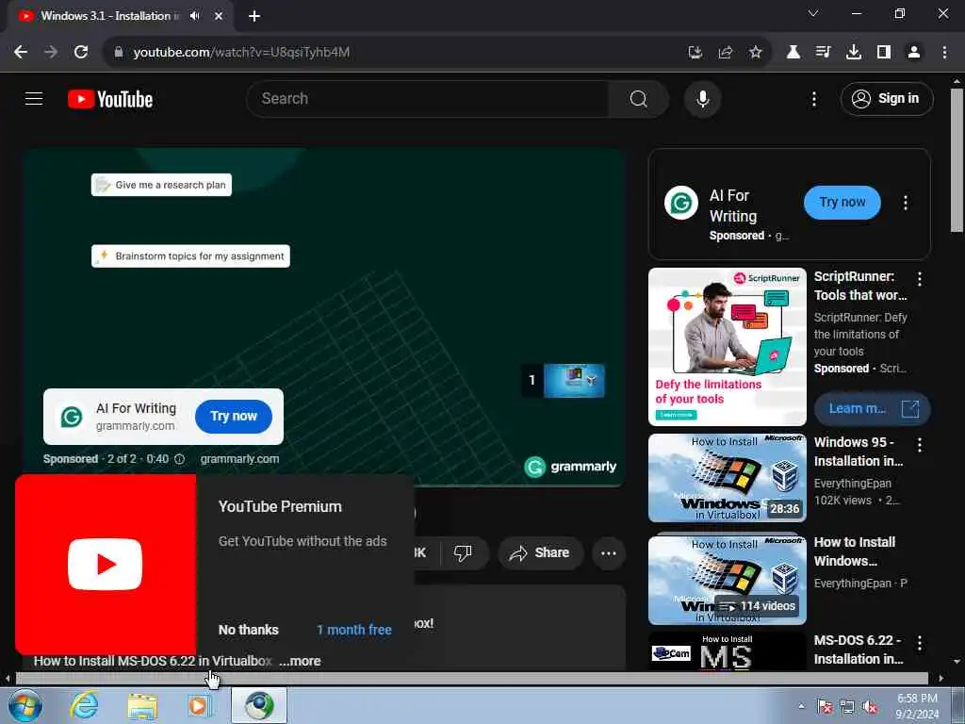Image resolution: width=965 pixels, height=724 pixels.
Task: Open the Windows Start button
Action: [25, 705]
